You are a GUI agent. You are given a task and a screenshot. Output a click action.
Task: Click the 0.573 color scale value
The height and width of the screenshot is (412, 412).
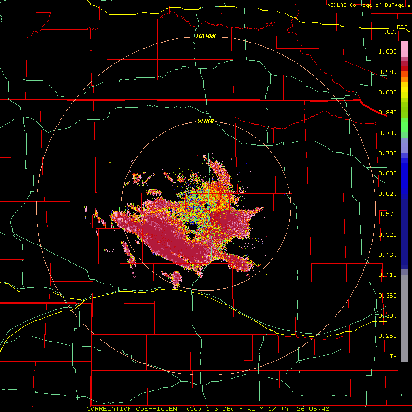coord(388,214)
